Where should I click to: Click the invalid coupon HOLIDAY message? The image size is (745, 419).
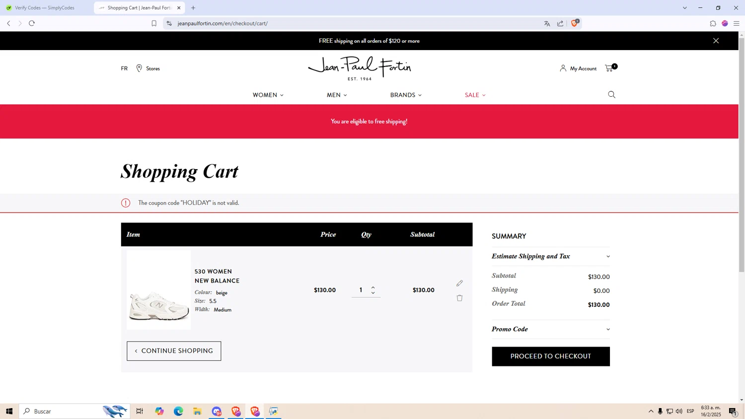189,203
